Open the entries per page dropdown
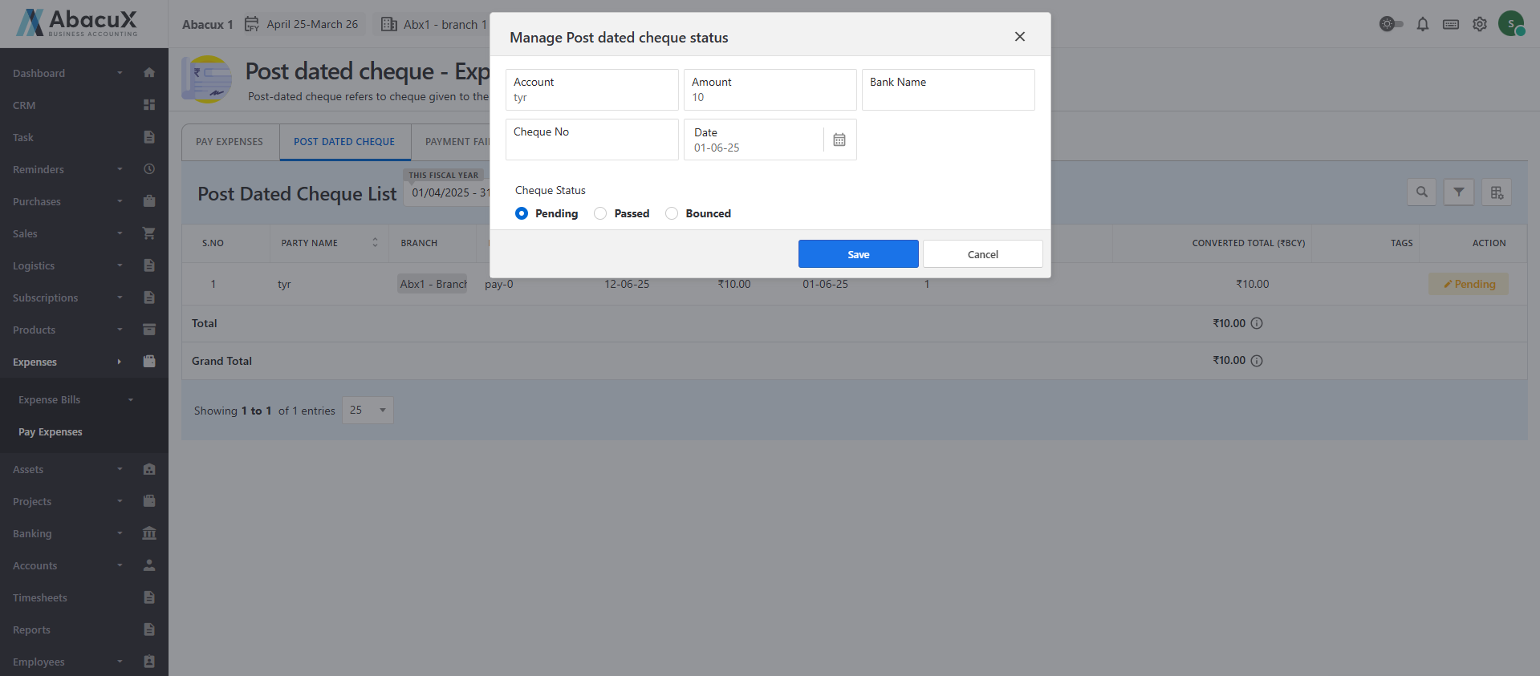 368,411
